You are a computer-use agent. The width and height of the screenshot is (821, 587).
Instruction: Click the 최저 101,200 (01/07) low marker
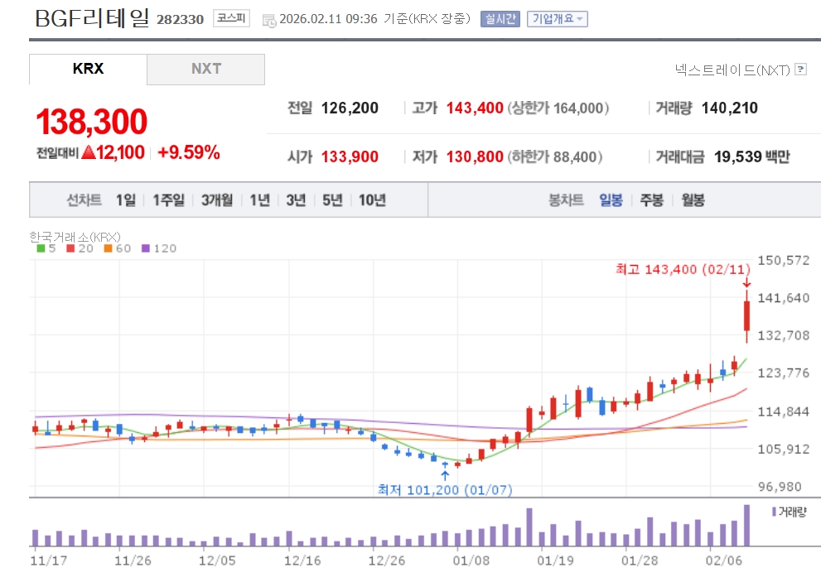(445, 490)
